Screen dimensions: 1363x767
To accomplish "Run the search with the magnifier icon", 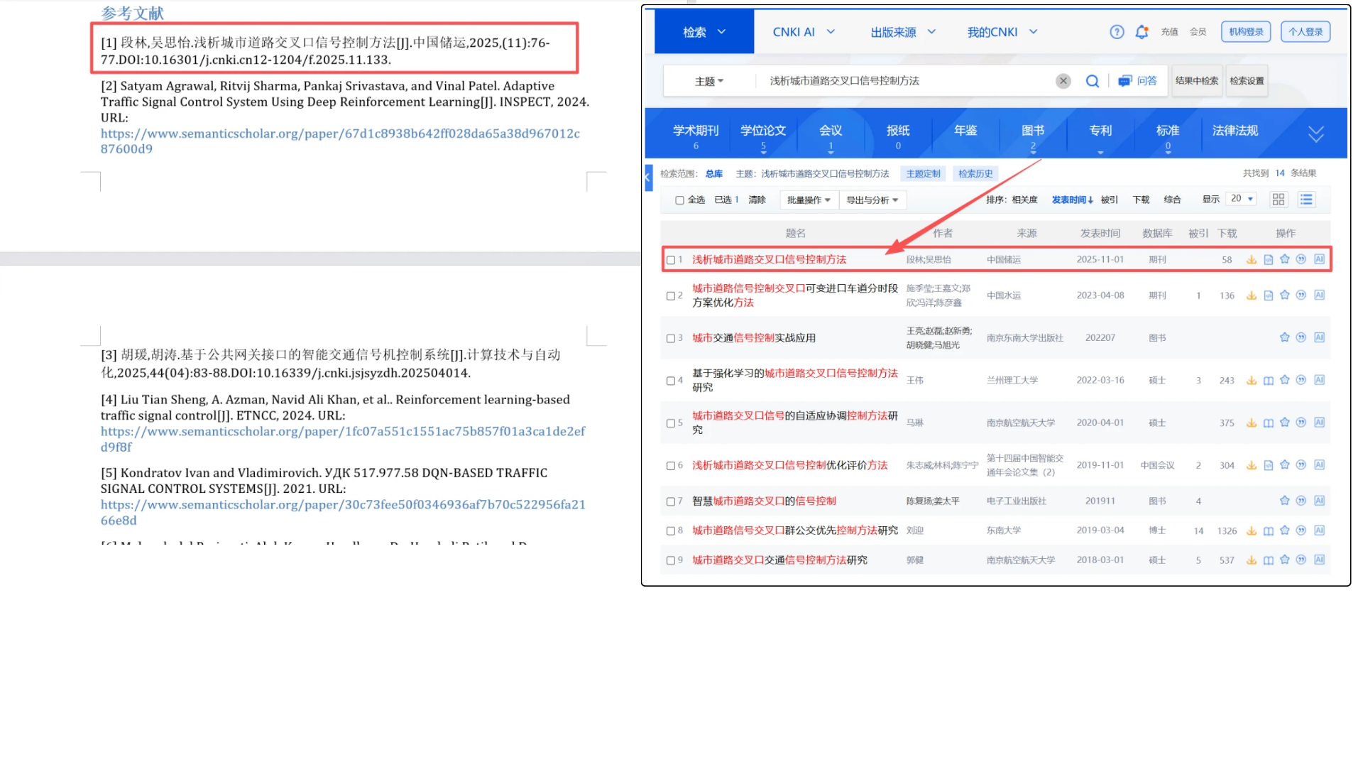I will click(x=1093, y=81).
